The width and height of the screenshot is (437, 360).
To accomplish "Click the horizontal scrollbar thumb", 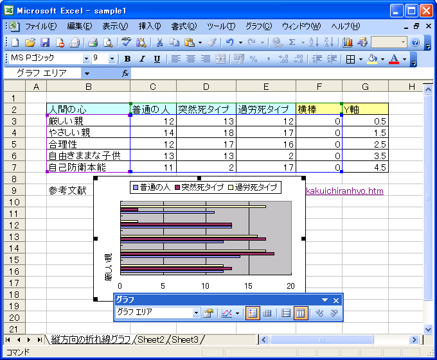I will pyautogui.click(x=321, y=339).
